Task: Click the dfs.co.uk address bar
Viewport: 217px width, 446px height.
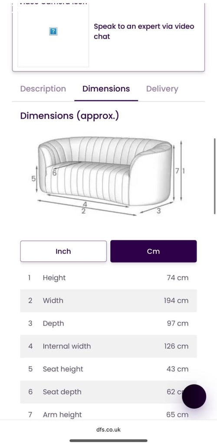Action: tap(108, 429)
